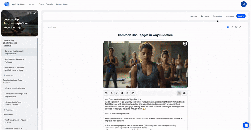Image resolution: width=251 pixels, height=130 pixels.
Task: Open the Automations page
Action: [62, 4]
